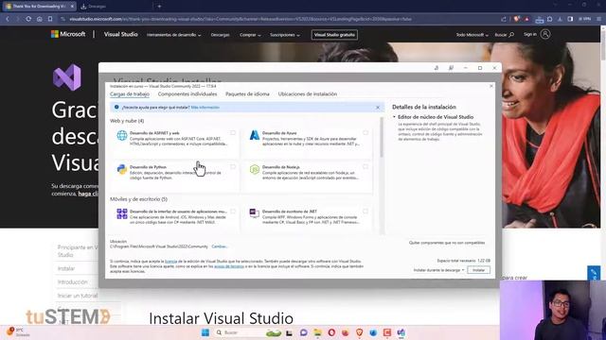Click 'Más información' link in banner
Image resolution: width=606 pixels, height=340 pixels.
click(205, 108)
